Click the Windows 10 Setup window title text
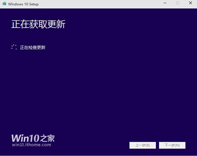The width and height of the screenshot is (197, 156). [23, 4]
